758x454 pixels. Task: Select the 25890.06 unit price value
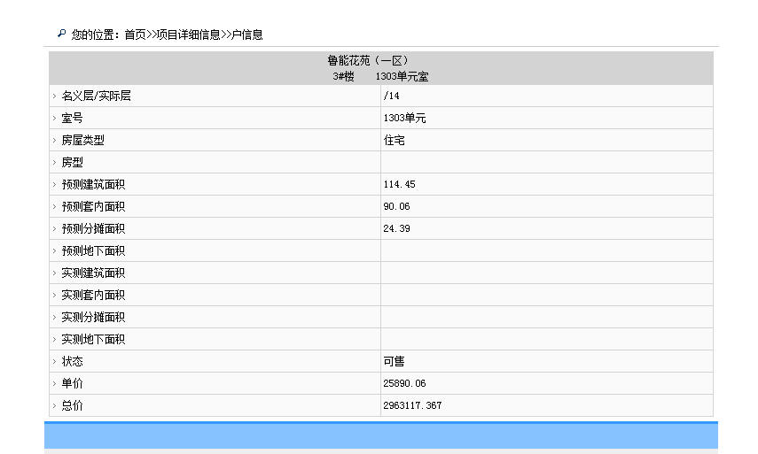click(404, 383)
